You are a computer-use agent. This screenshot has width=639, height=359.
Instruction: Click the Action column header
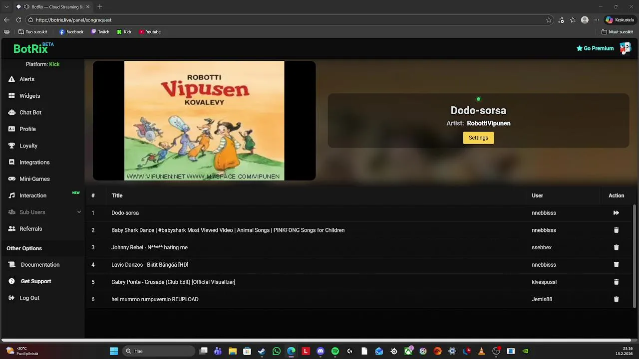[617, 195]
